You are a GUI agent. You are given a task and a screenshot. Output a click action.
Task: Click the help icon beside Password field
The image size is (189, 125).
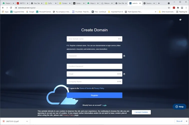pos(124,56)
